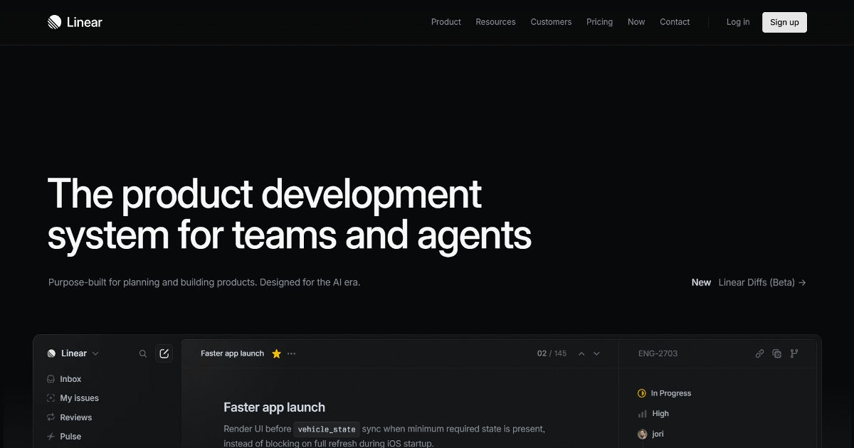Click the Log in link
The height and width of the screenshot is (448, 854).
738,22
